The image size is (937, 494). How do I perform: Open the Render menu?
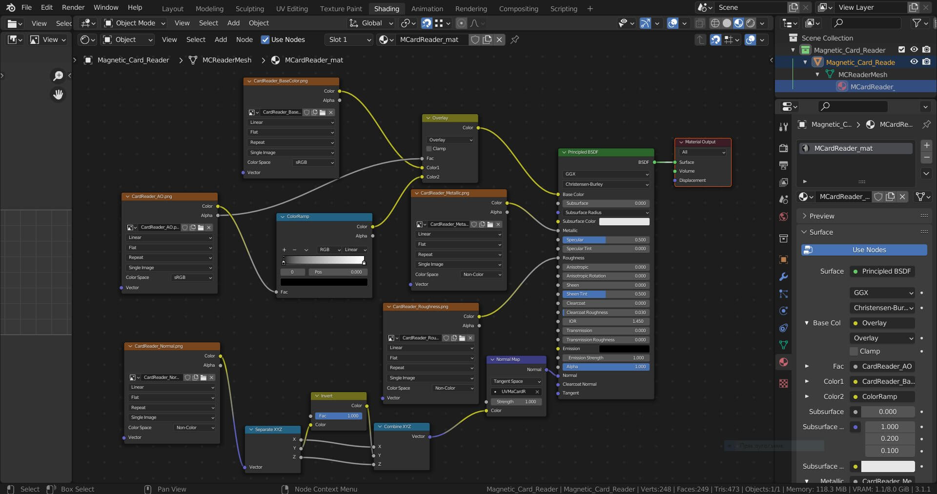(x=73, y=7)
